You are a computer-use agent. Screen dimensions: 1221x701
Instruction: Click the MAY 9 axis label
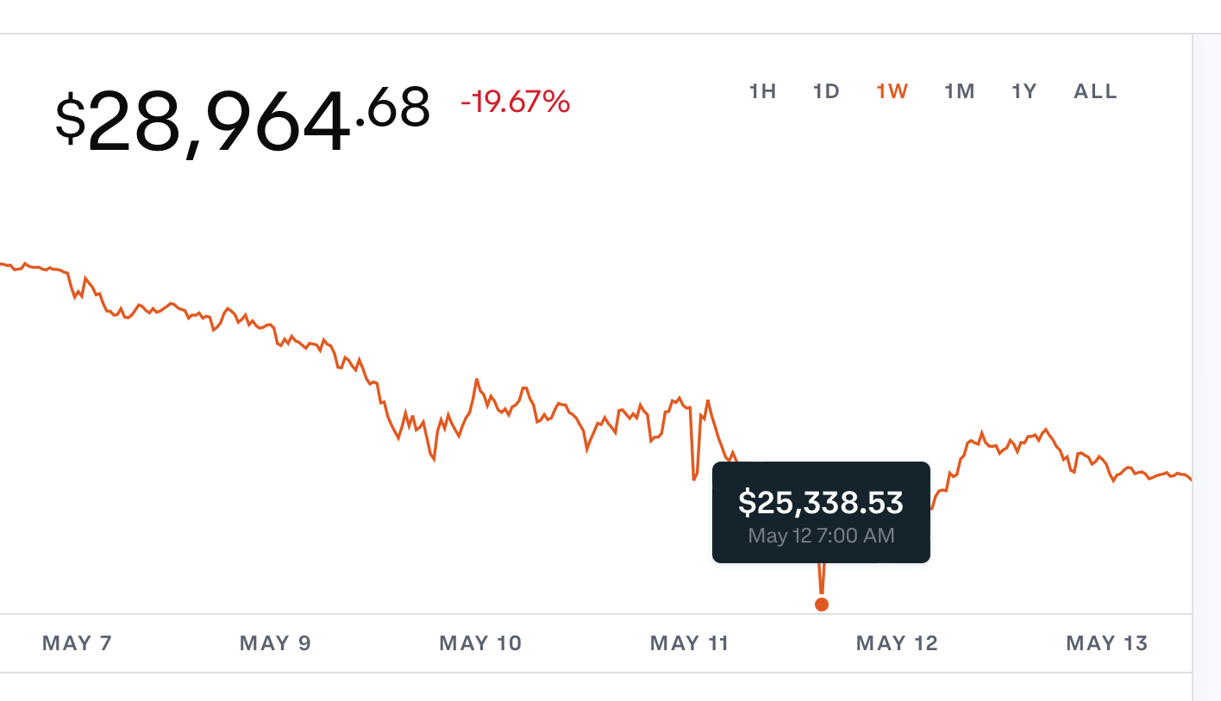[274, 643]
